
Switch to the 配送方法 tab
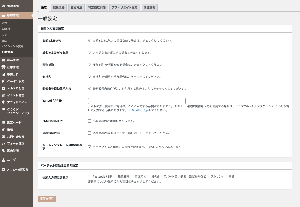coord(59,8)
